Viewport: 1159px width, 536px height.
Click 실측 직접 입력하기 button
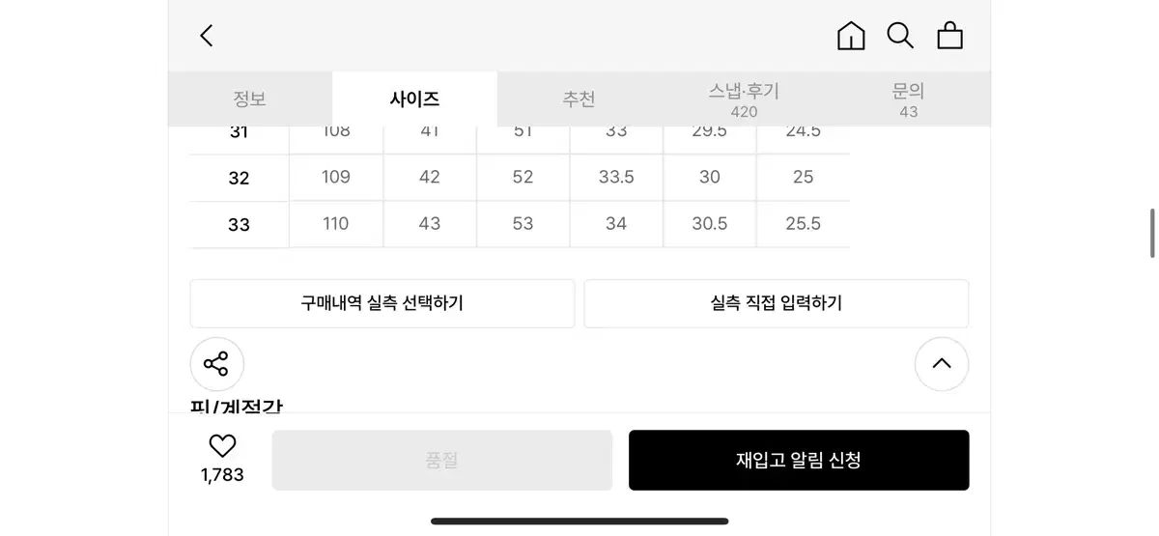pyautogui.click(x=777, y=303)
